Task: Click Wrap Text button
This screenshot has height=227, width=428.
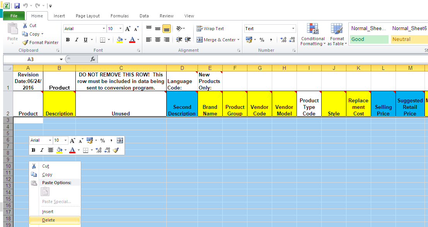Action: 210,29
